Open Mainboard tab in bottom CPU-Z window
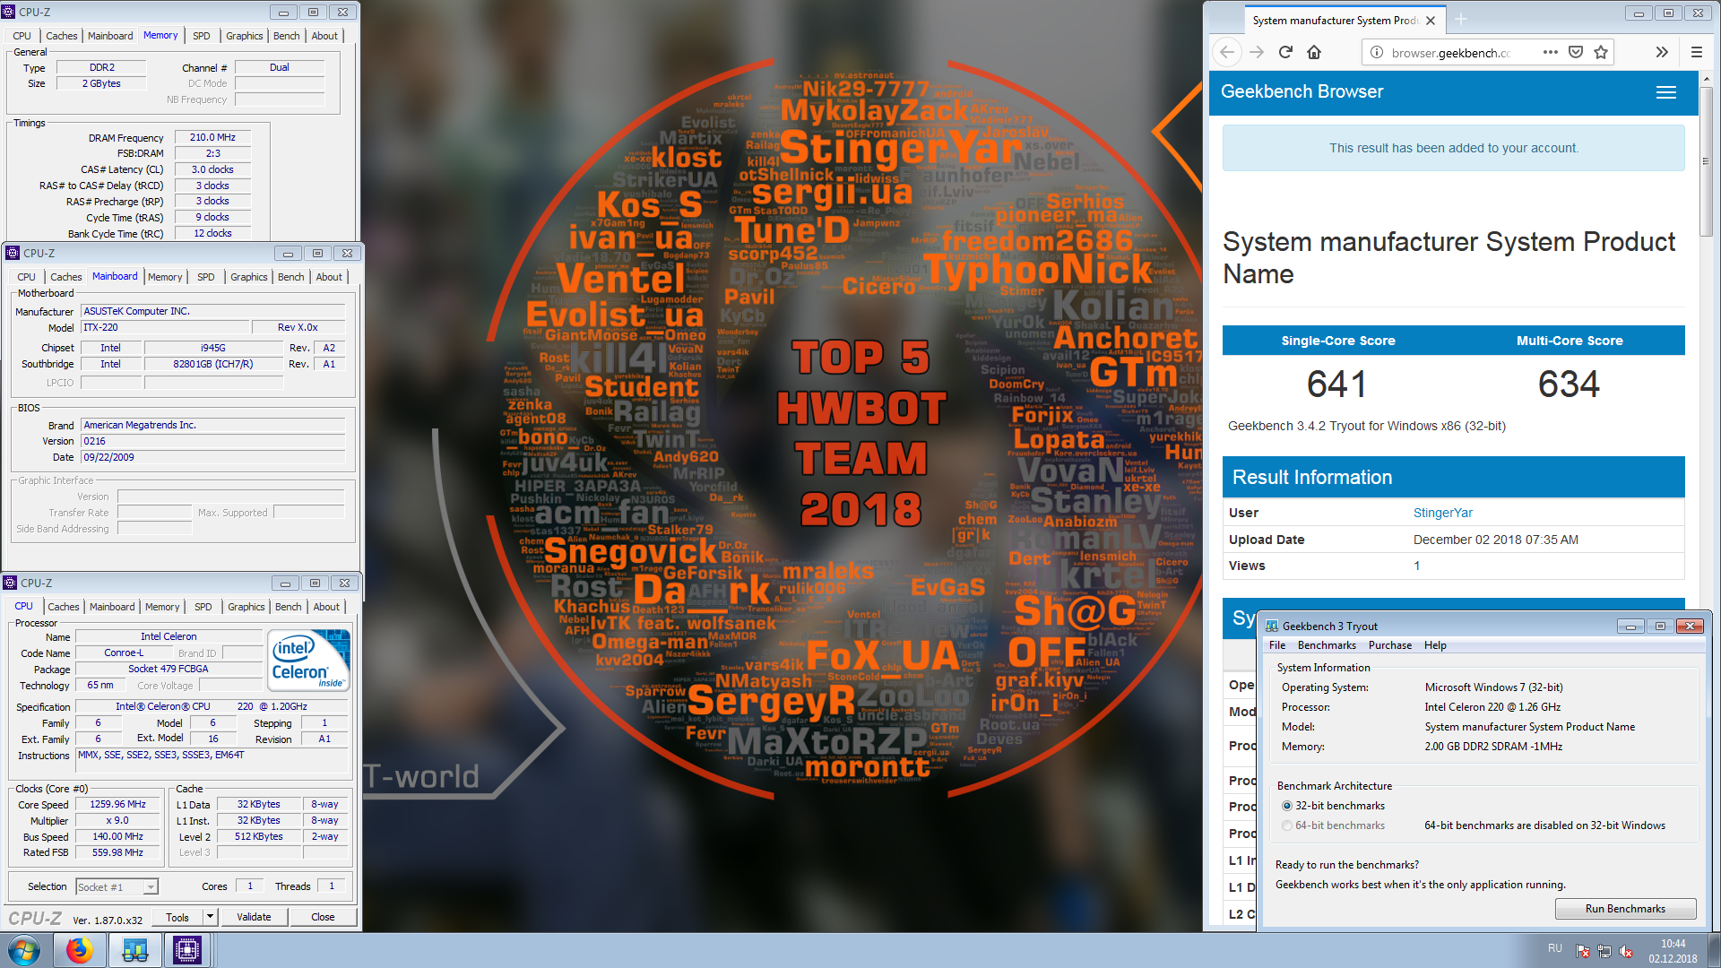This screenshot has width=1721, height=968. [112, 607]
